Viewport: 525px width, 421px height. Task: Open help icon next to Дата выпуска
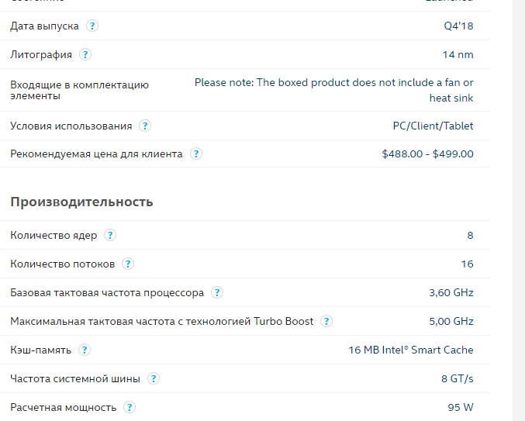pyautogui.click(x=92, y=26)
